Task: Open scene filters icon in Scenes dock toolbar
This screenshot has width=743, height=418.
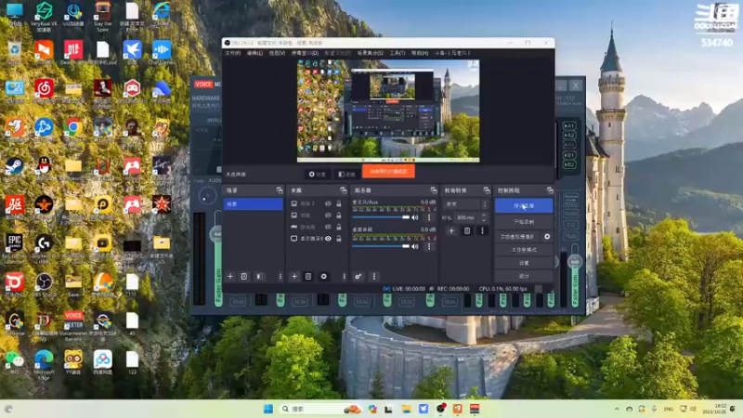Action: point(260,276)
